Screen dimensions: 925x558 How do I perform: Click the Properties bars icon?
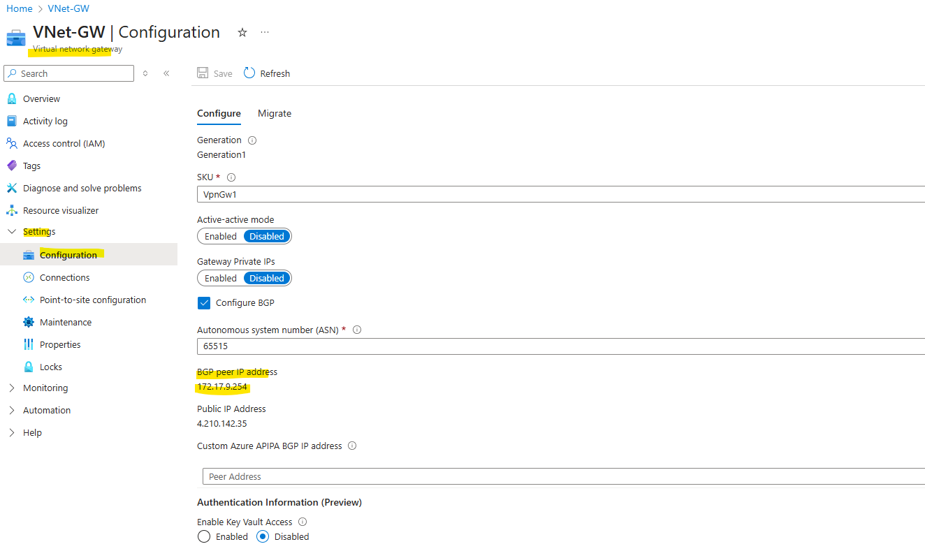(x=29, y=344)
